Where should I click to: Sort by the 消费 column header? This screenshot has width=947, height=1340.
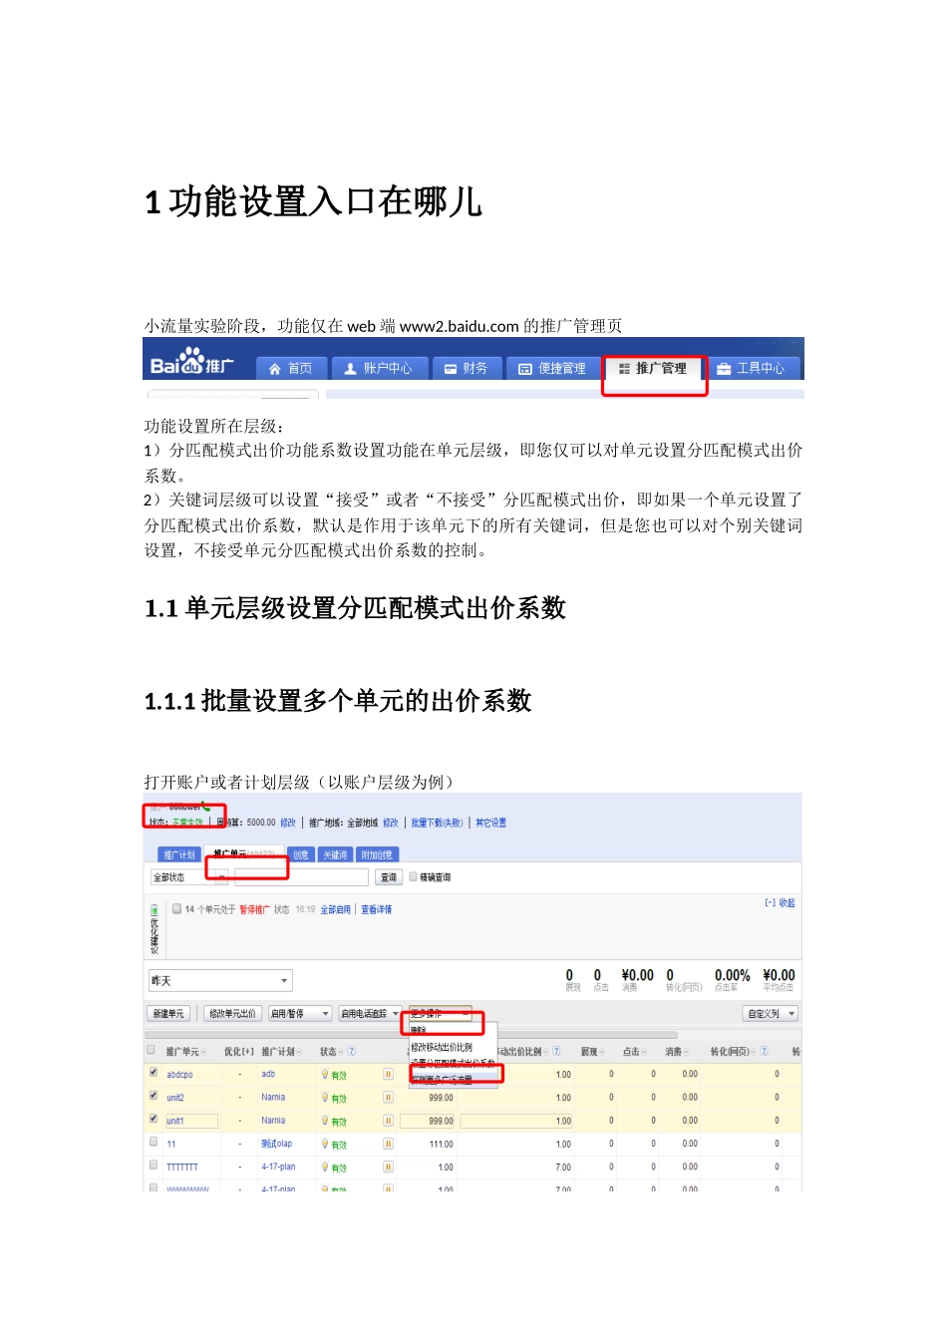676,1051
